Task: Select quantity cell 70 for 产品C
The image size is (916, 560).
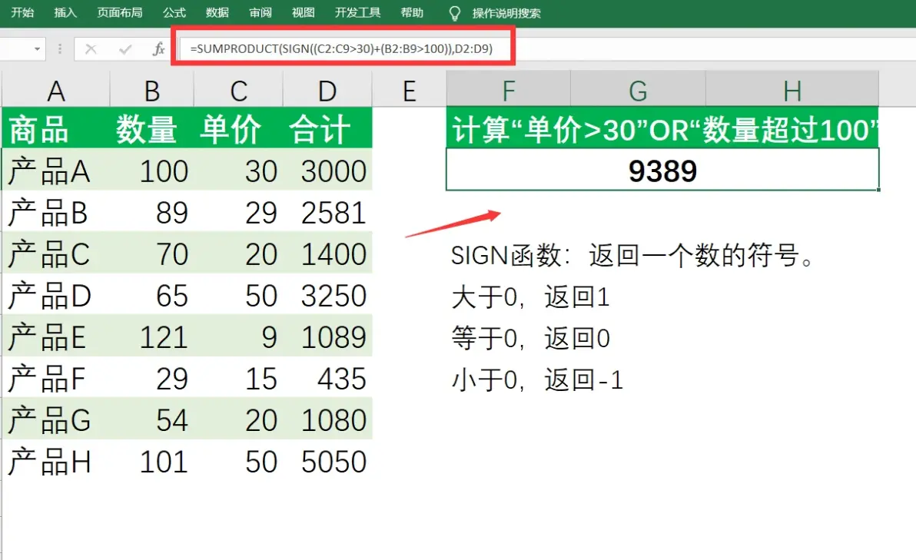Action: point(152,253)
